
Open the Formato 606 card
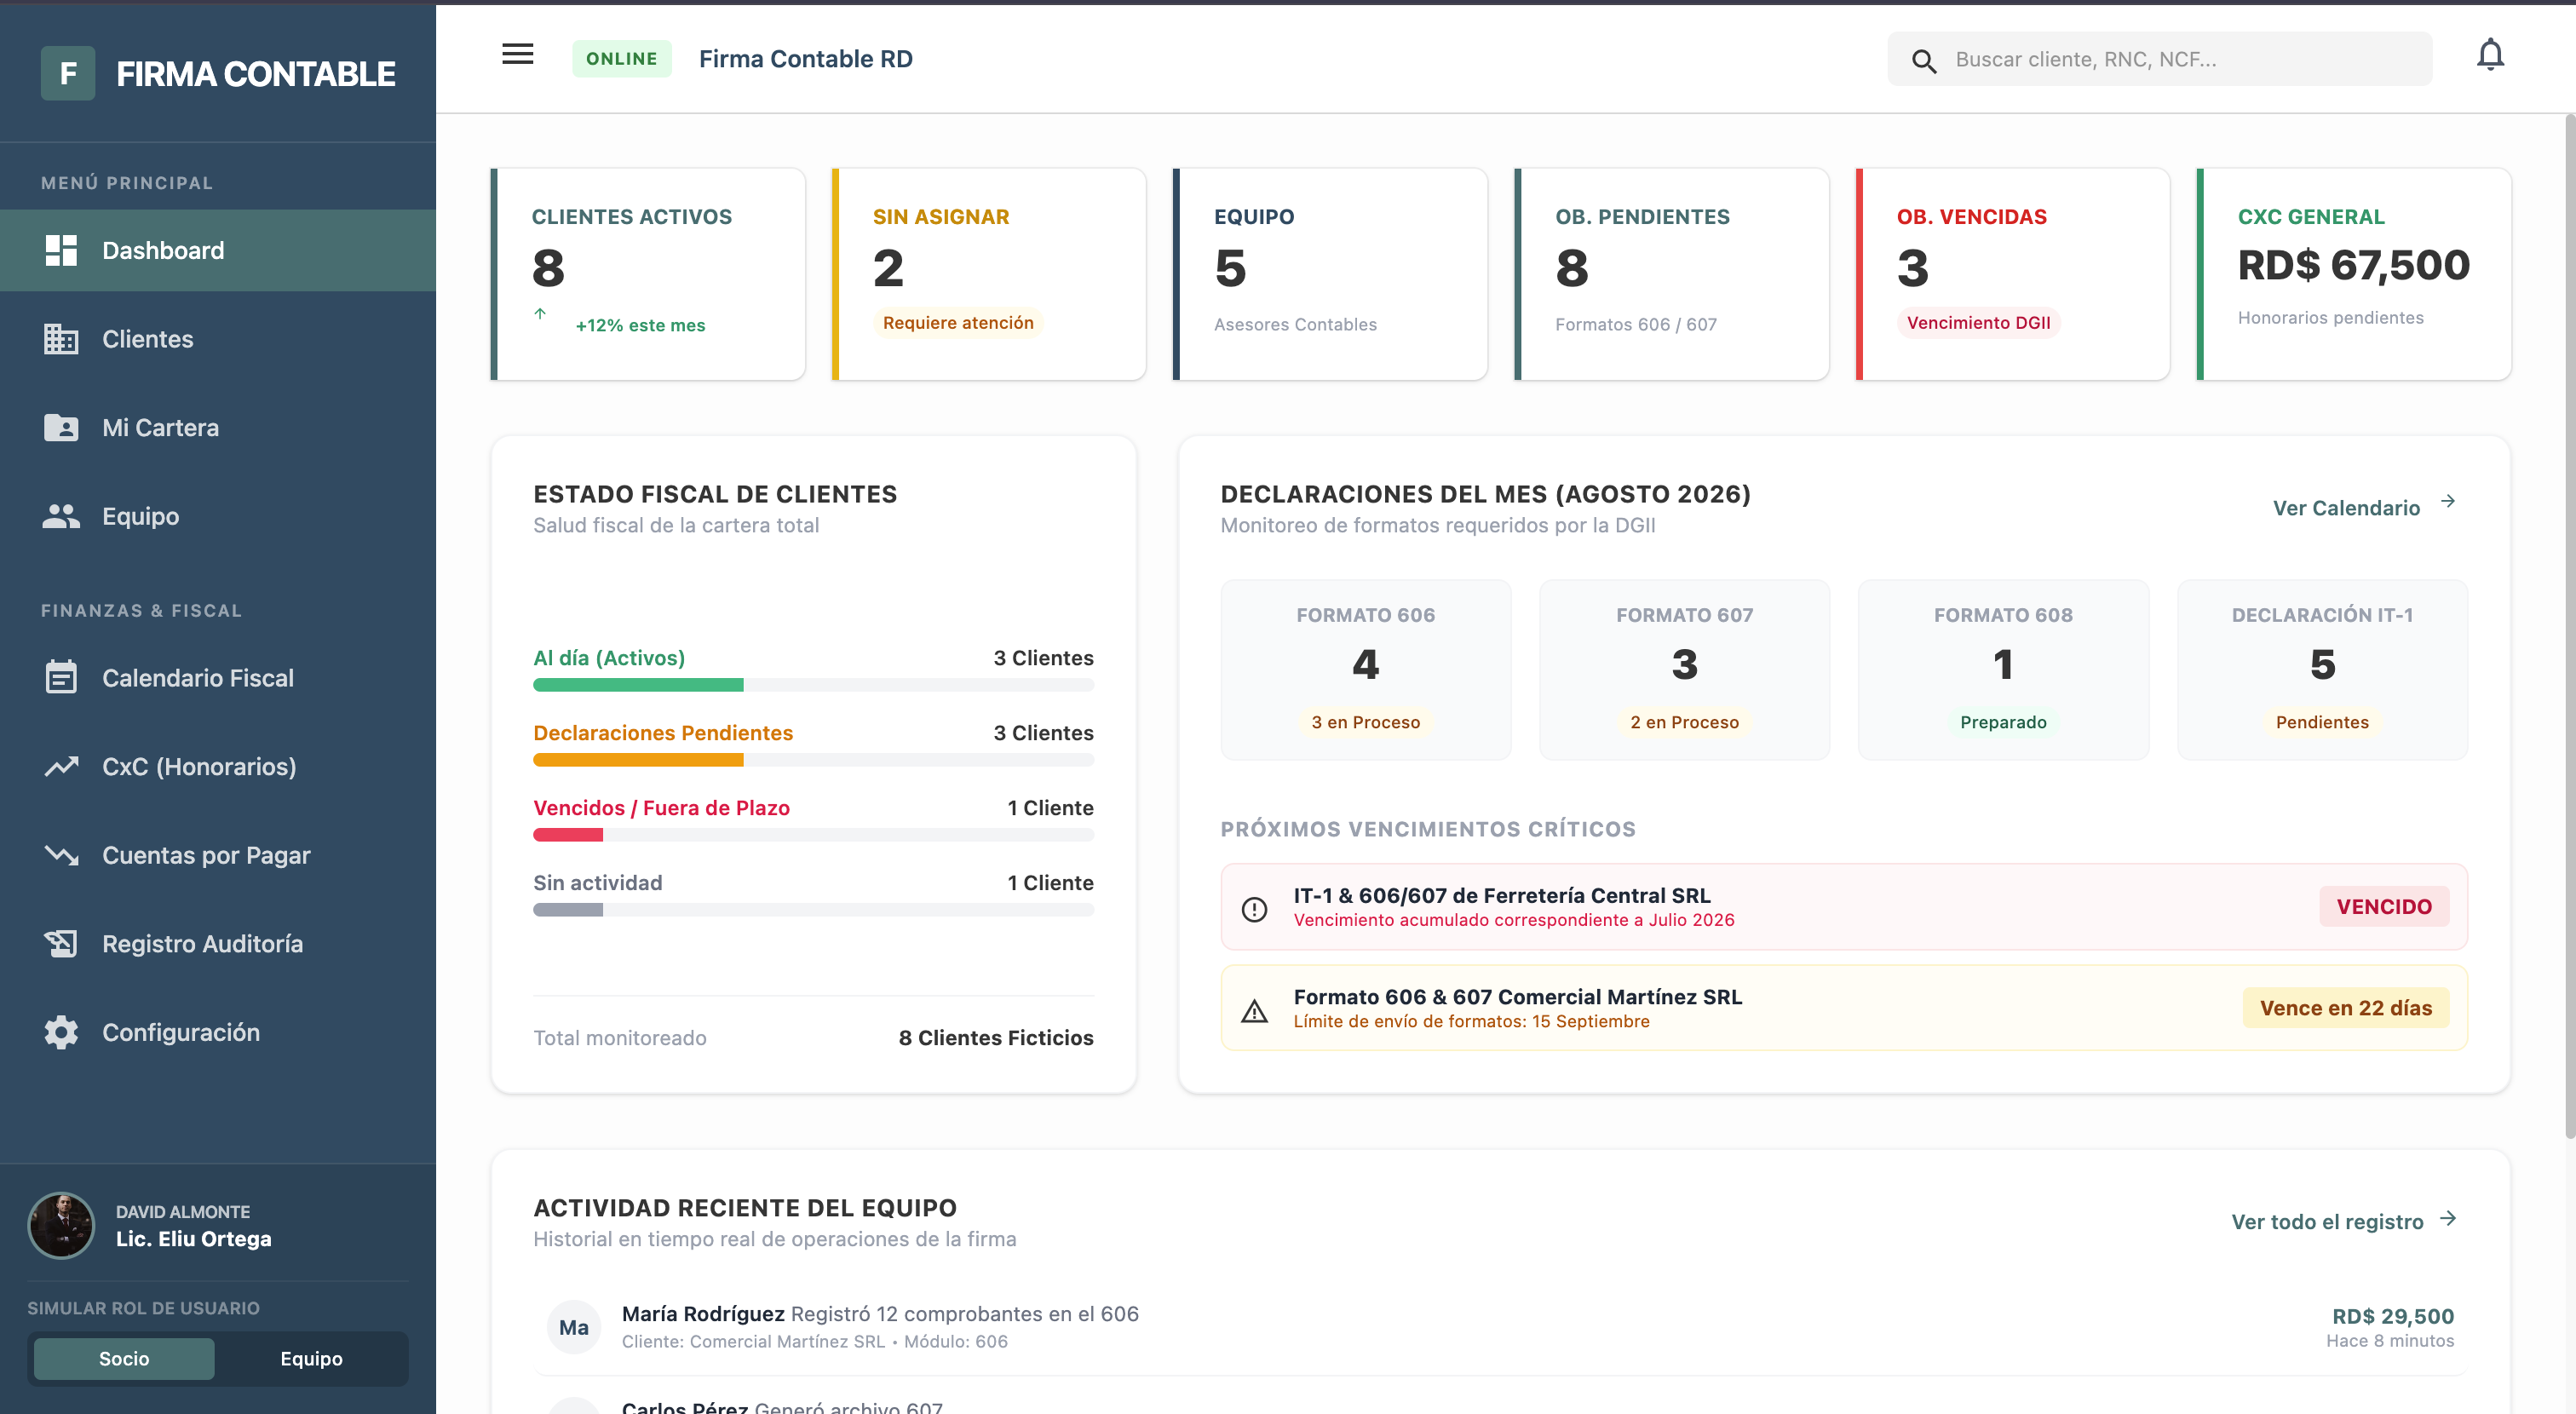(x=1365, y=670)
